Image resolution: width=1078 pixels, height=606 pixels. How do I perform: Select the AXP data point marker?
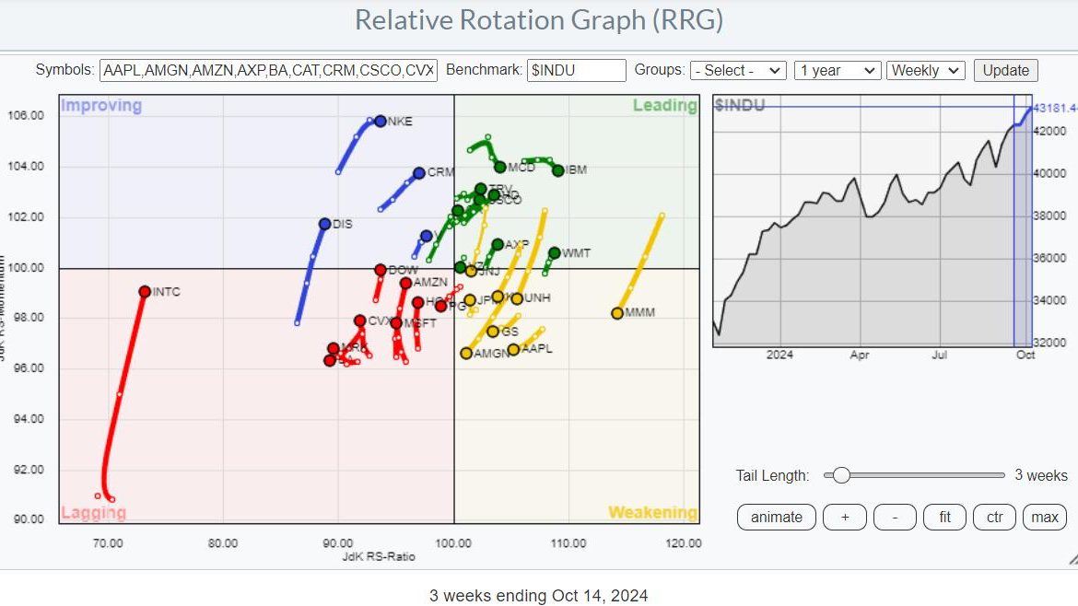click(x=498, y=245)
